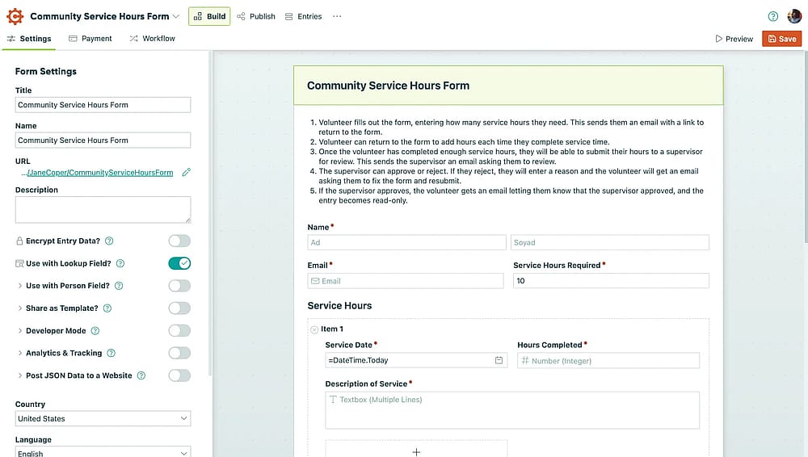Viewport: 808px width, 457px height.
Task: Show help for Use with Person Field
Action: tap(119, 286)
